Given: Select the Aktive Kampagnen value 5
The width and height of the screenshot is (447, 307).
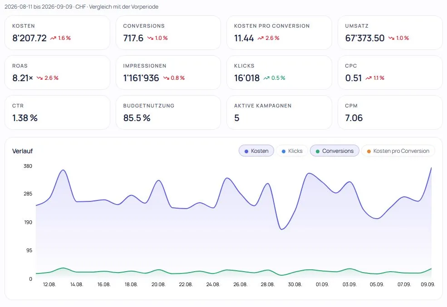Looking at the screenshot, I should tap(236, 117).
